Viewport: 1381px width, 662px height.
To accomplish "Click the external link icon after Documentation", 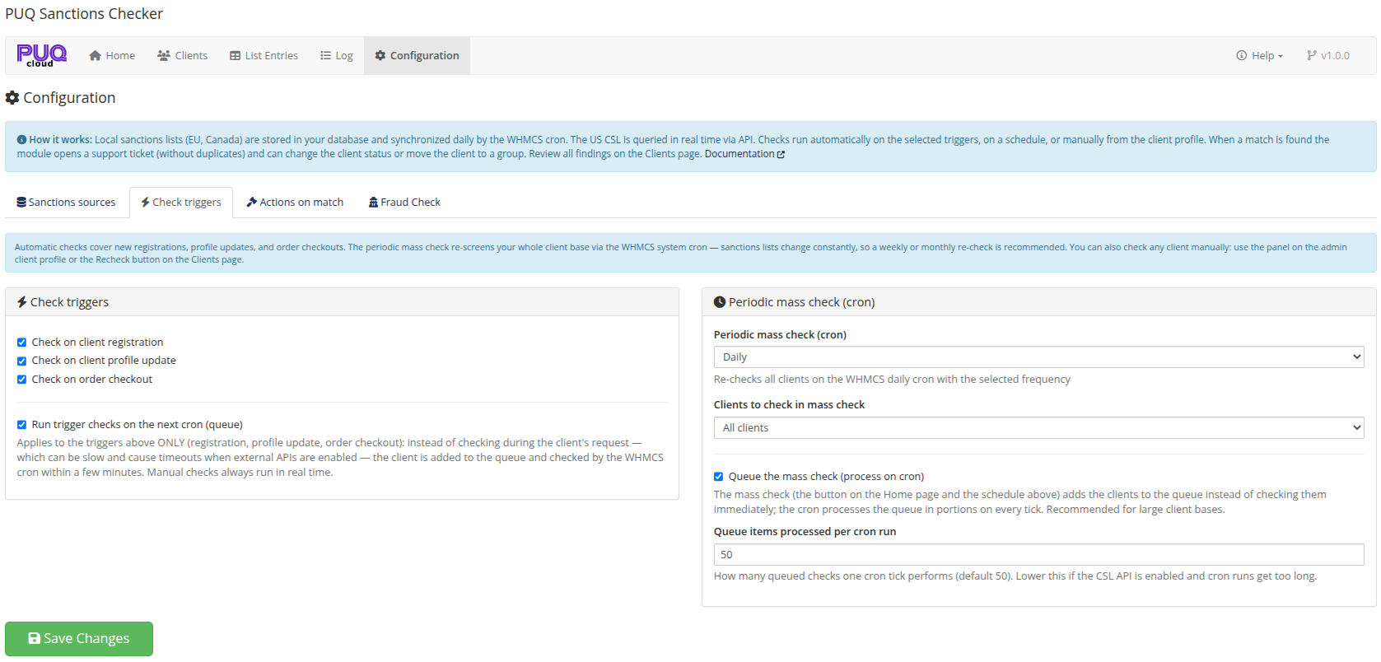I will 781,154.
